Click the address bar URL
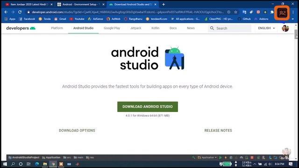The height and width of the screenshot is (168, 299). pyautogui.click(x=128, y=12)
